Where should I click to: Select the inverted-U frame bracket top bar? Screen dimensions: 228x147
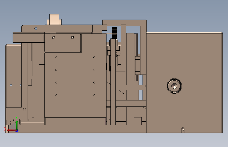[124, 23]
